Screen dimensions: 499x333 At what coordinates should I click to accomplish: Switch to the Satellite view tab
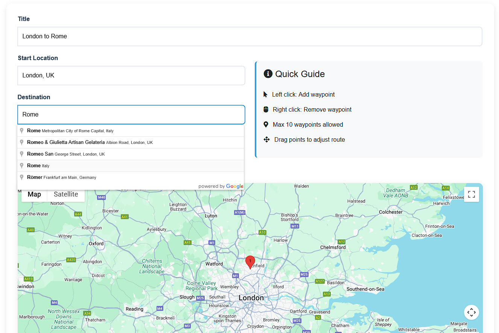coord(66,194)
